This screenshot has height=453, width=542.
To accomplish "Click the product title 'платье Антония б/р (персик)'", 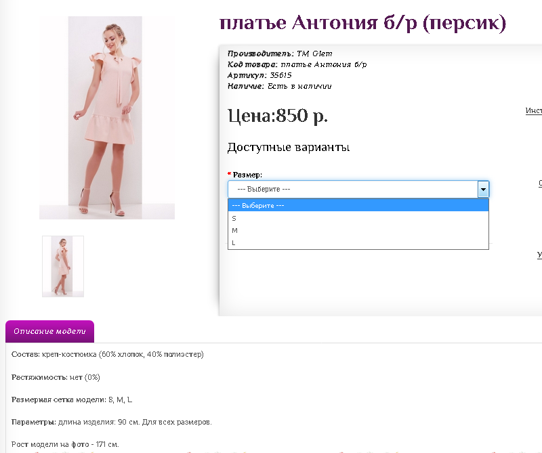I will point(362,24).
